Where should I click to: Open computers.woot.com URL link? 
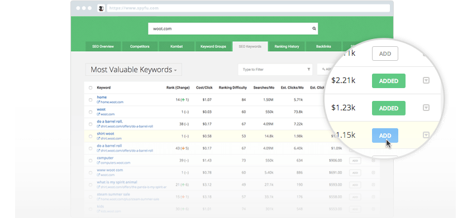pyautogui.click(x=115, y=163)
